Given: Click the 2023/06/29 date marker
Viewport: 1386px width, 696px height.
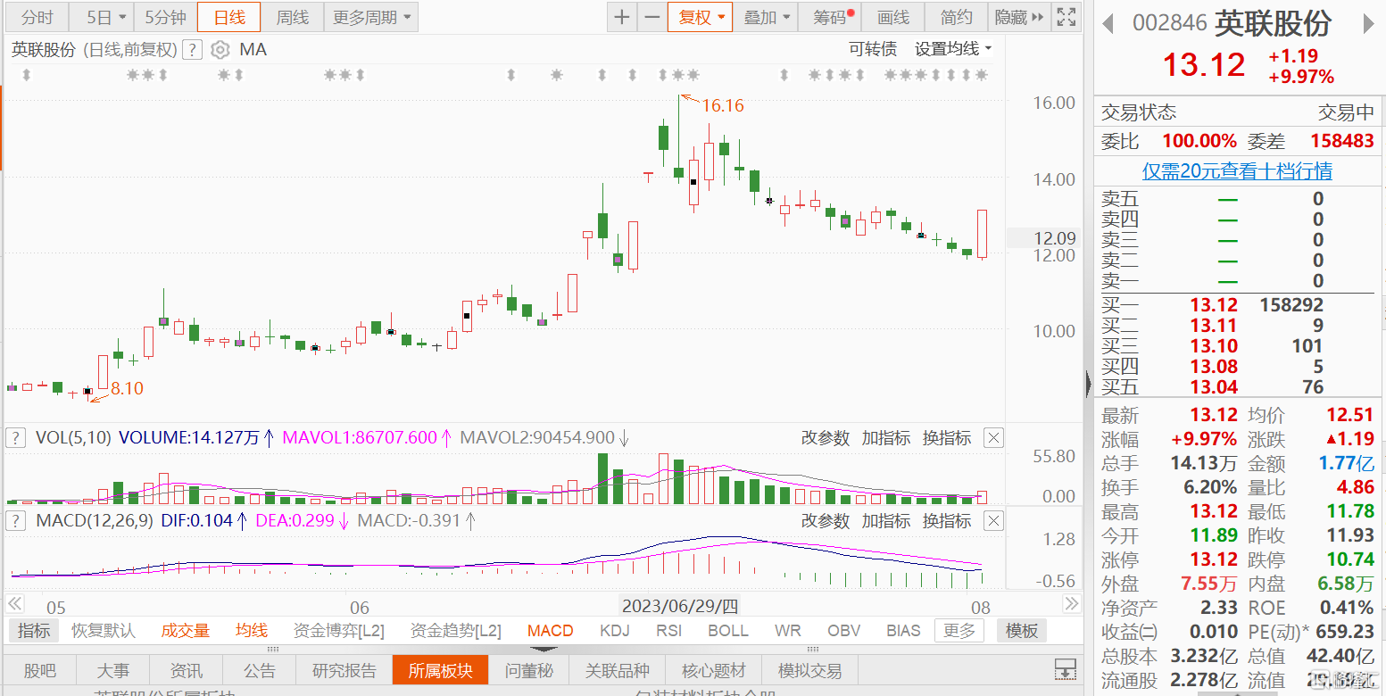Looking at the screenshot, I should [680, 606].
